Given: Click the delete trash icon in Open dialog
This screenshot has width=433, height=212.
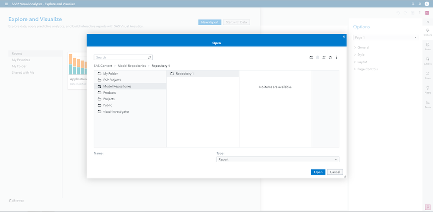Looking at the screenshot, I should point(318,57).
